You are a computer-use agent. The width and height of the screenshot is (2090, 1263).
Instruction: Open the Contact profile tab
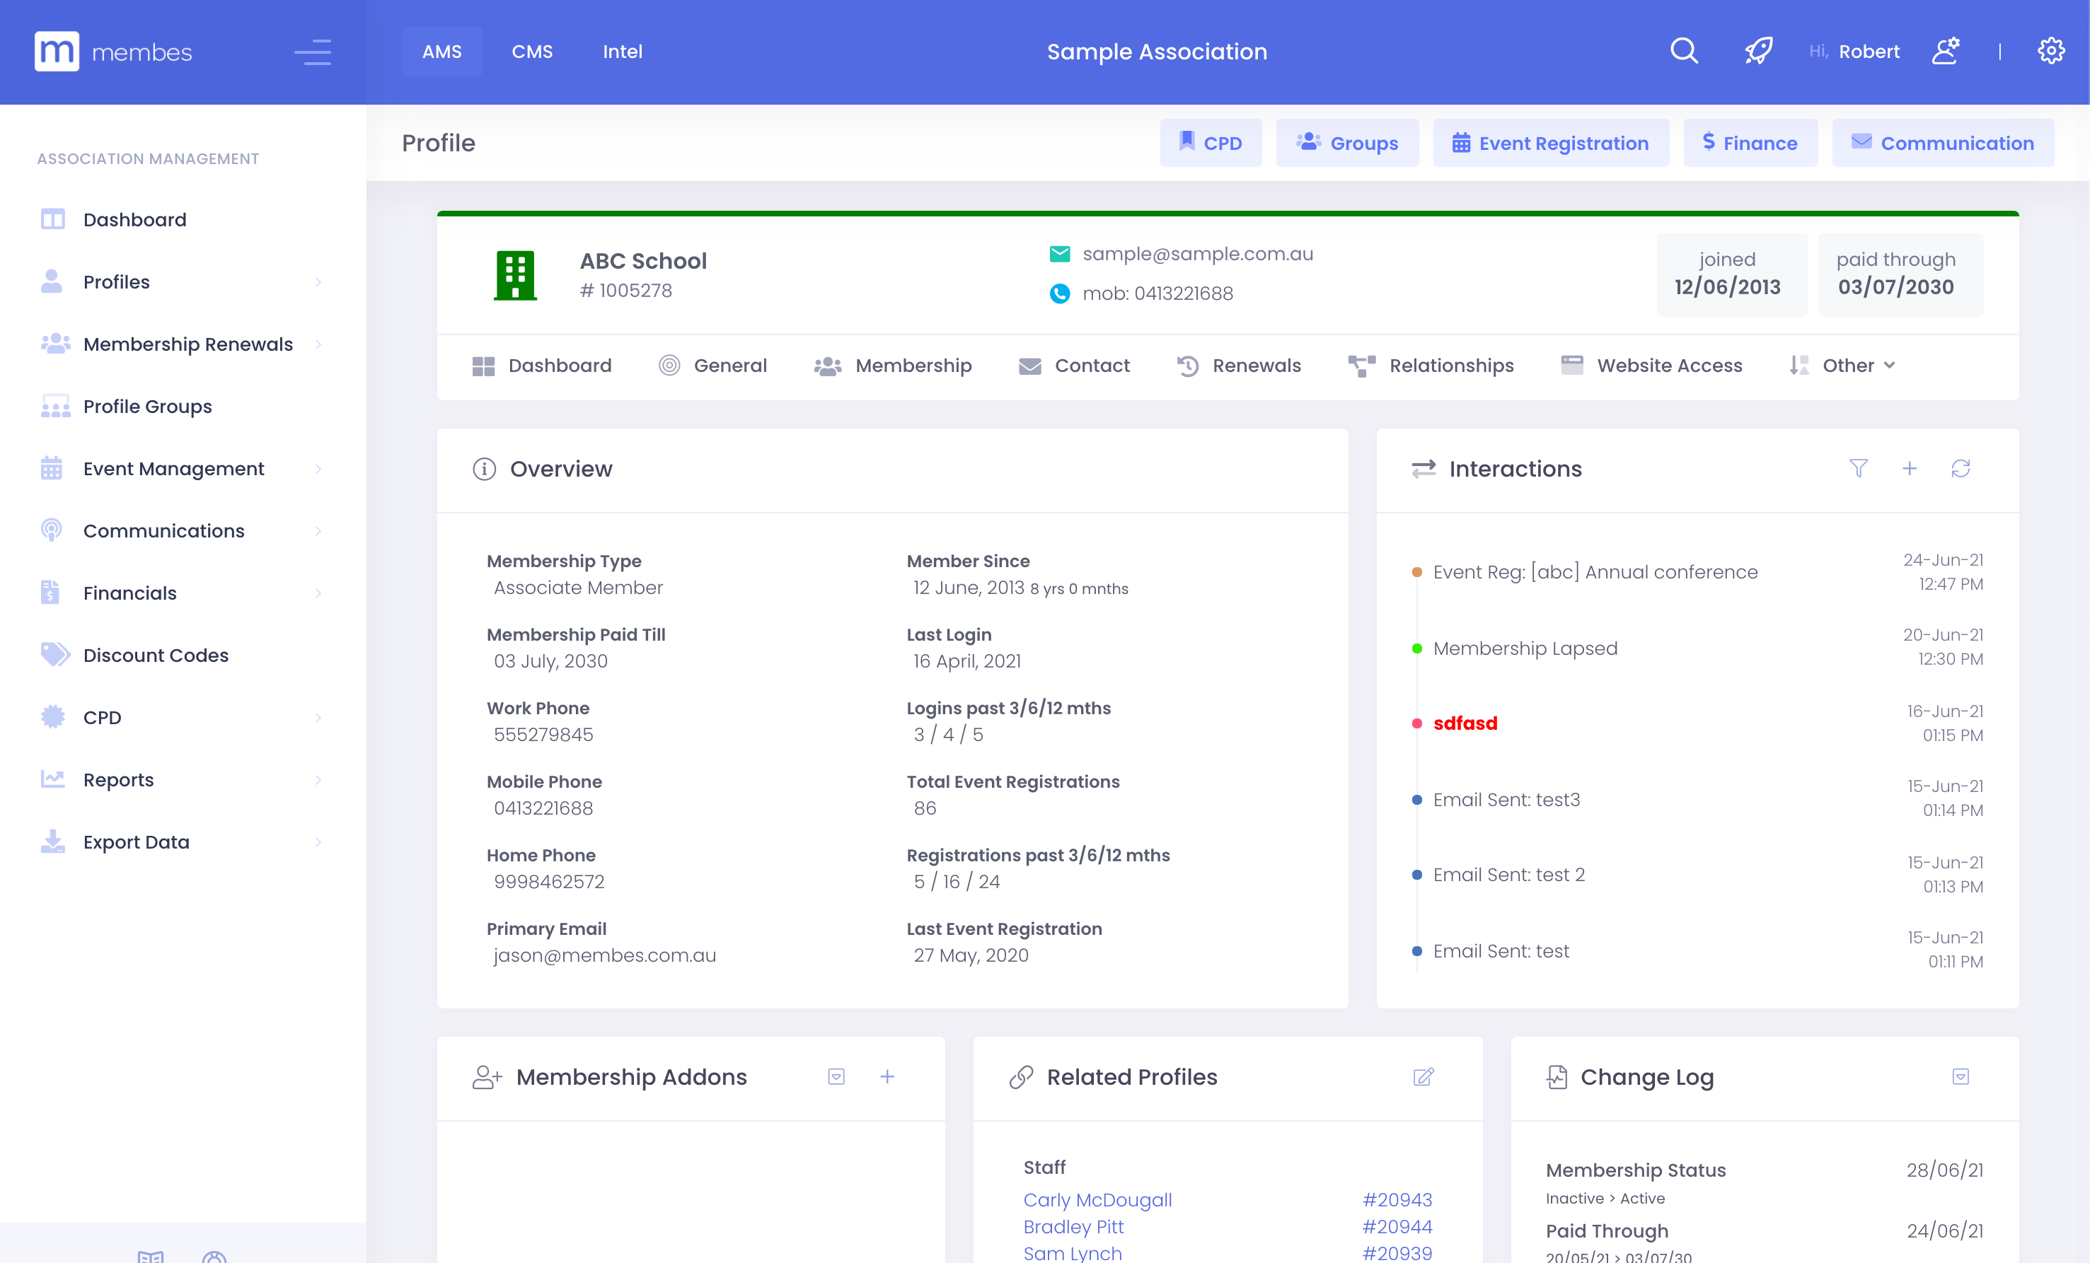click(x=1074, y=366)
